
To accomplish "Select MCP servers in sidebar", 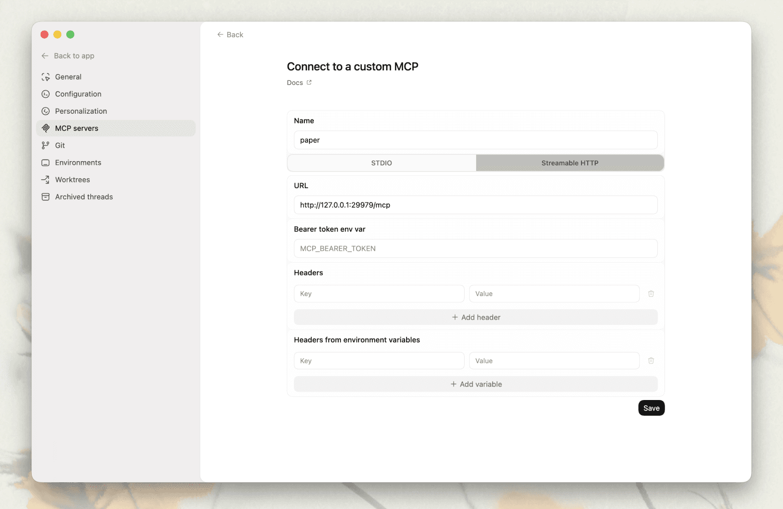I will [x=116, y=128].
